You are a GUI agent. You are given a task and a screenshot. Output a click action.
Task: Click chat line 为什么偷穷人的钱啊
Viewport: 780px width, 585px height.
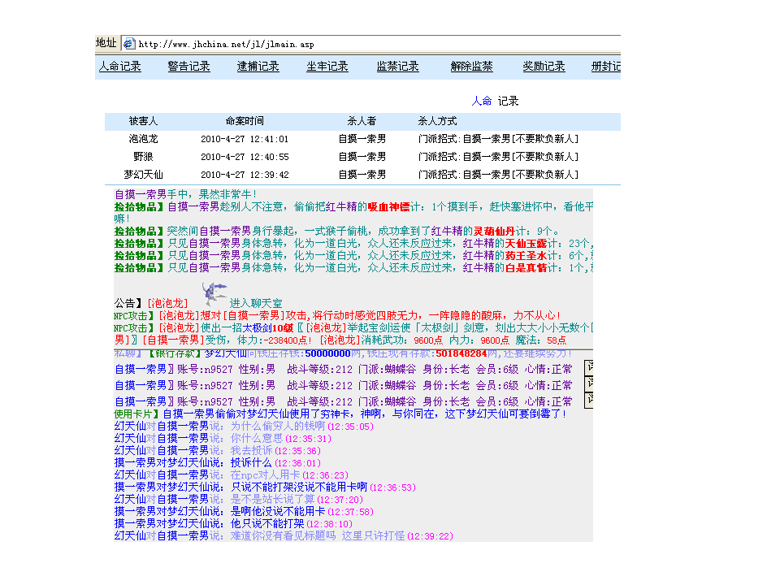point(278,427)
